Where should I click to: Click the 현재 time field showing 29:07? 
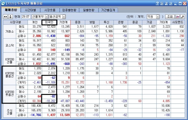(x=26, y=17)
